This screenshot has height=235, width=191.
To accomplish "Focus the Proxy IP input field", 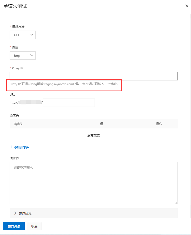I will coord(94,76).
